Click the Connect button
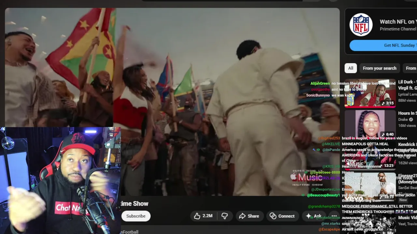417x234 pixels. [x=282, y=216]
